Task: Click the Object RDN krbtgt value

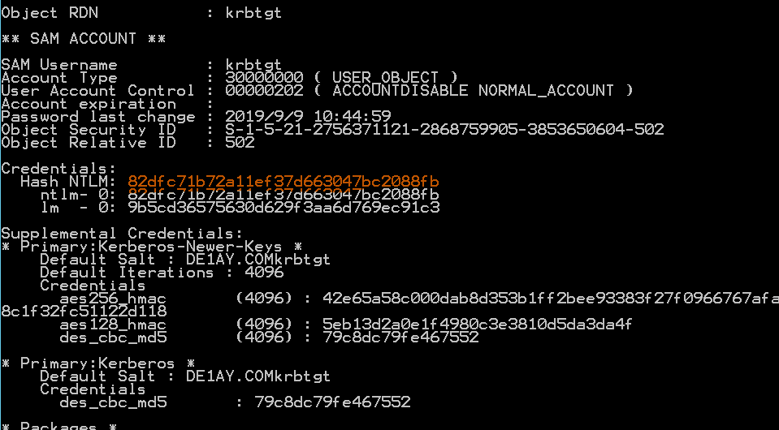Action: pyautogui.click(x=253, y=13)
